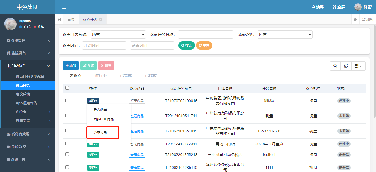
Task: Click the hamburger menu icon to collapse sidebar
Action: pos(64,7)
